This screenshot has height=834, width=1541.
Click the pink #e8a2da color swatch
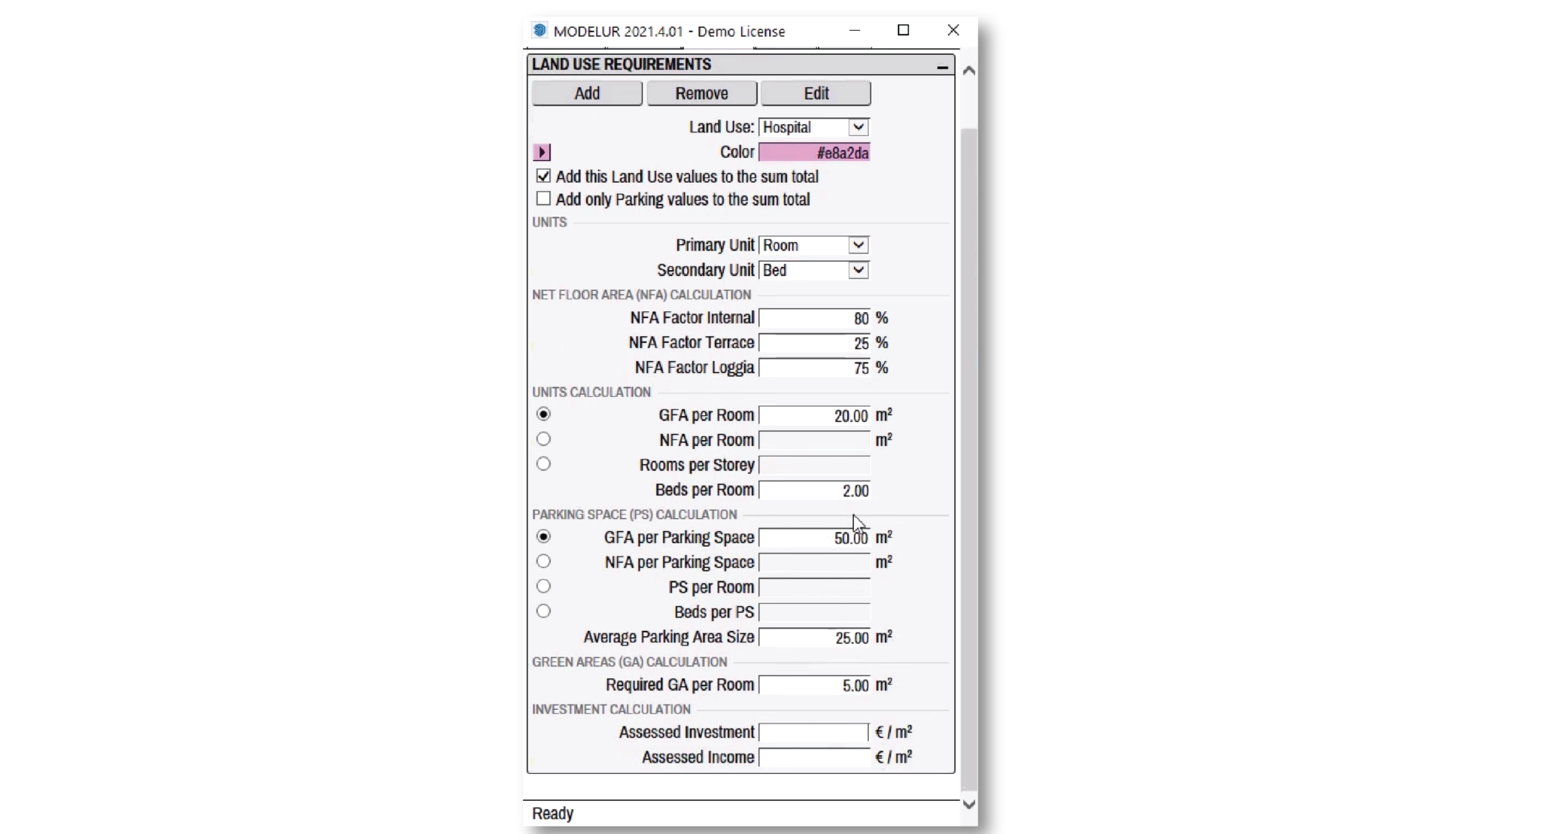(814, 153)
